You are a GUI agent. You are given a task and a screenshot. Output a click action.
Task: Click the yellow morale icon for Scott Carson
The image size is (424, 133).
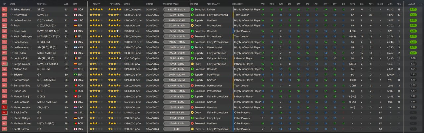tap(193, 129)
